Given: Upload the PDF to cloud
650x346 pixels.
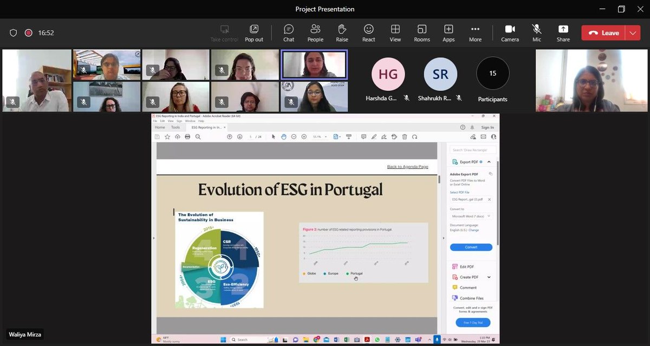Looking at the screenshot, I should point(177,137).
